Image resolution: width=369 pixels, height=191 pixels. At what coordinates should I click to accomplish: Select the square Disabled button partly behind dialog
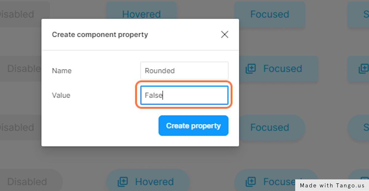coord(21,69)
